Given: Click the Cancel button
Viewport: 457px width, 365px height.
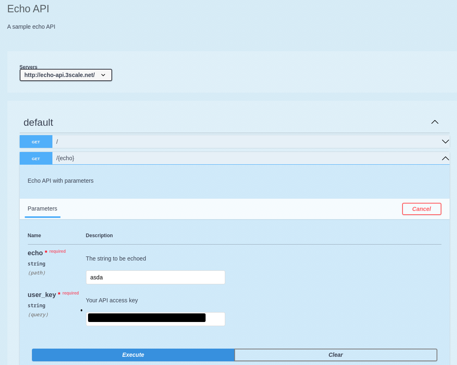Looking at the screenshot, I should click(421, 209).
